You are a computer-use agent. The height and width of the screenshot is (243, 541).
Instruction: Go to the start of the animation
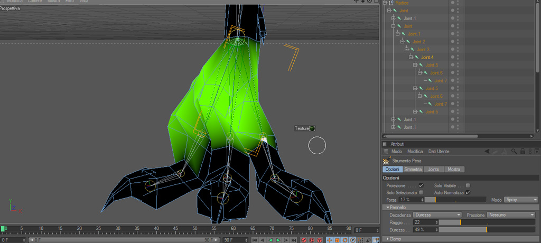pyautogui.click(x=255, y=240)
